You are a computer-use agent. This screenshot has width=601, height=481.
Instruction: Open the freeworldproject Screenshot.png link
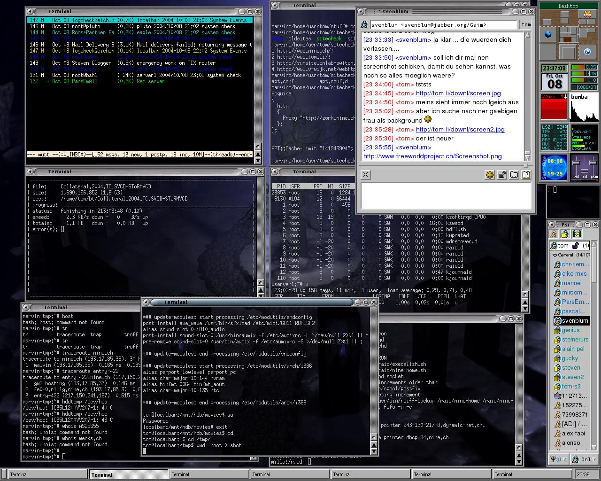[x=432, y=156]
